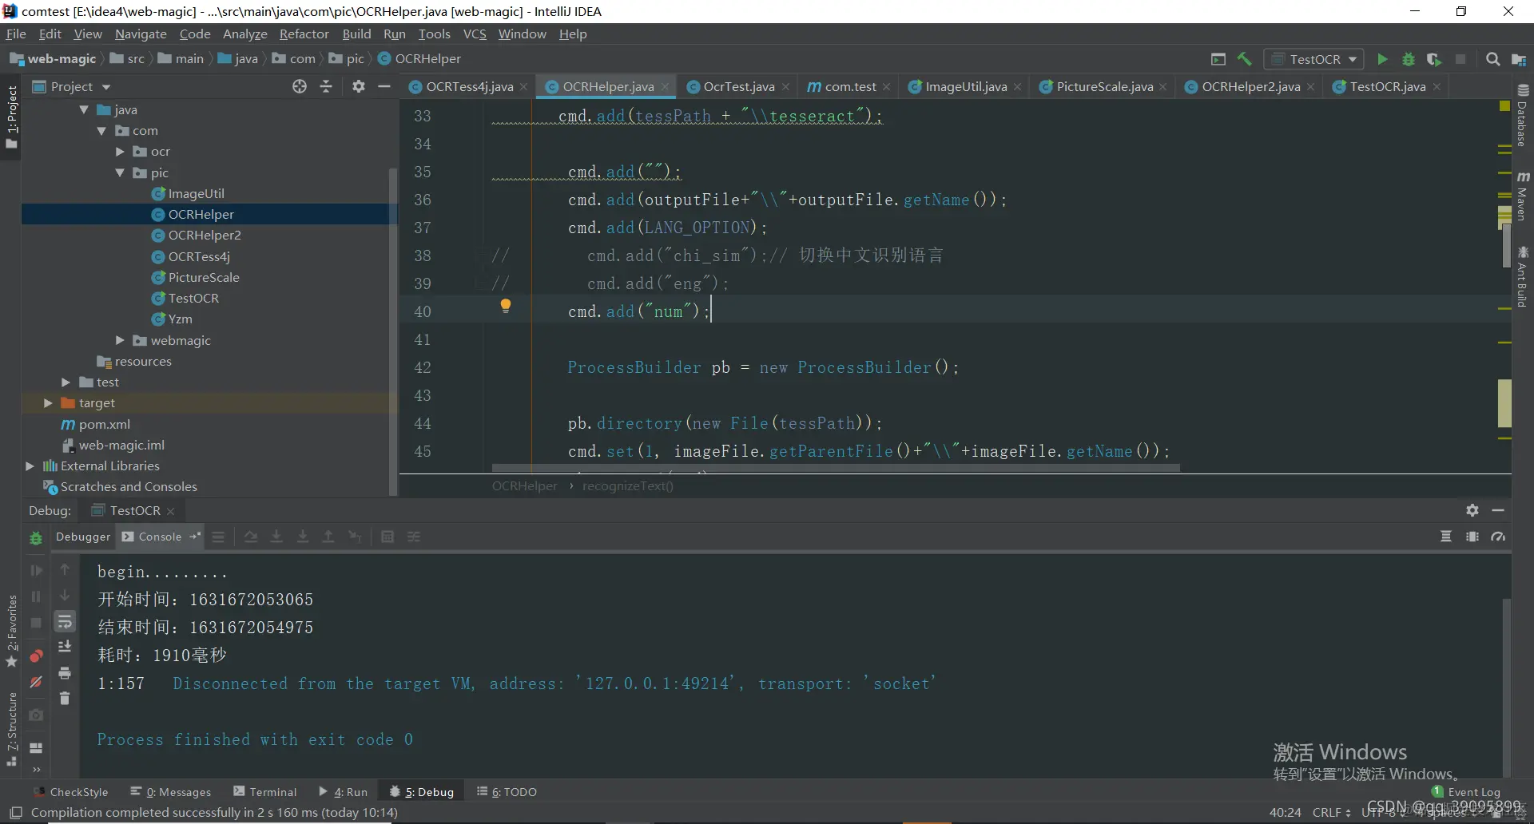This screenshot has height=824, width=1534.
Task: Switch to the OCRTess4j.java editor tab
Action: point(469,86)
